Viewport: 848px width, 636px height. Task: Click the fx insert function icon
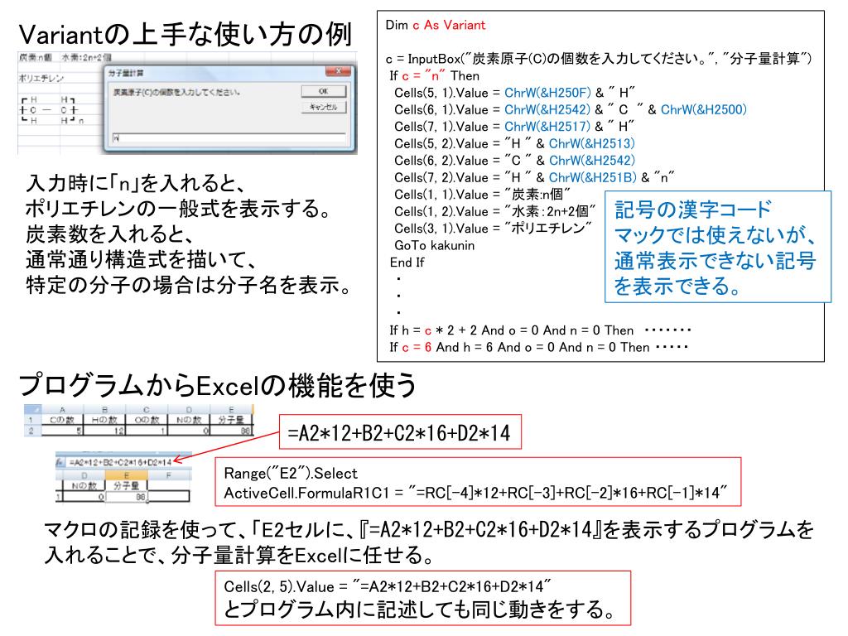click(x=60, y=462)
